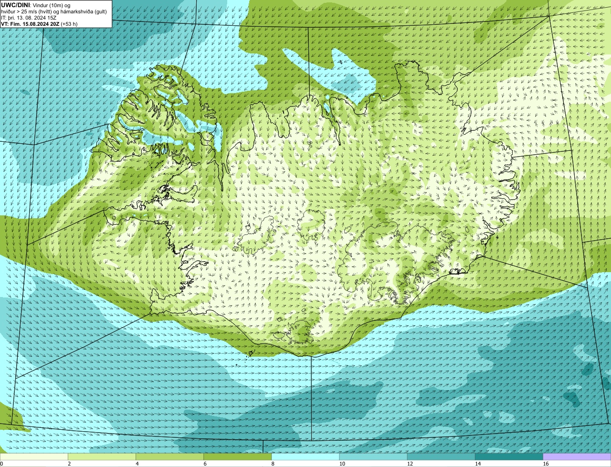Click the legend scale label '10'
The image size is (611, 467).
(x=342, y=464)
